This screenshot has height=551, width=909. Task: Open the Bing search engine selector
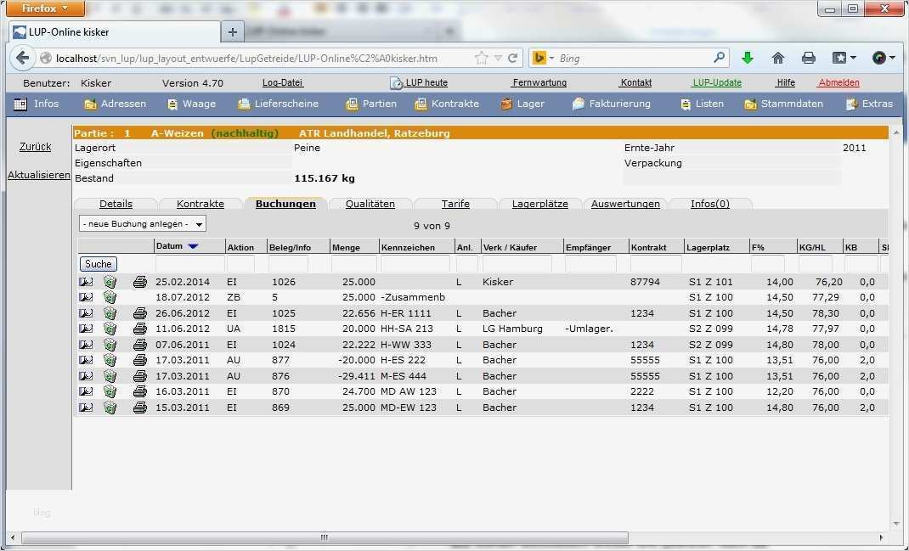[543, 58]
